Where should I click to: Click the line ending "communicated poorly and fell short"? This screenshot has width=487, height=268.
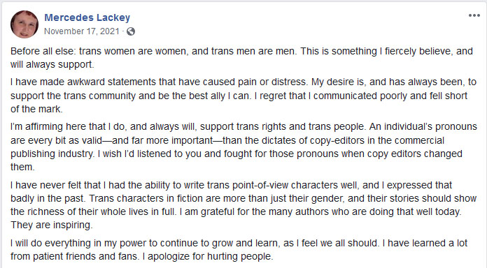point(239,96)
